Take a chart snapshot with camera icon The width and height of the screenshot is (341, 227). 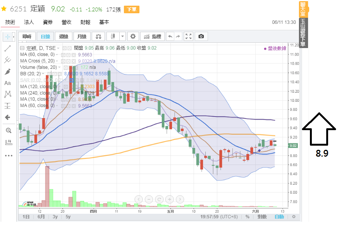(x=201, y=36)
